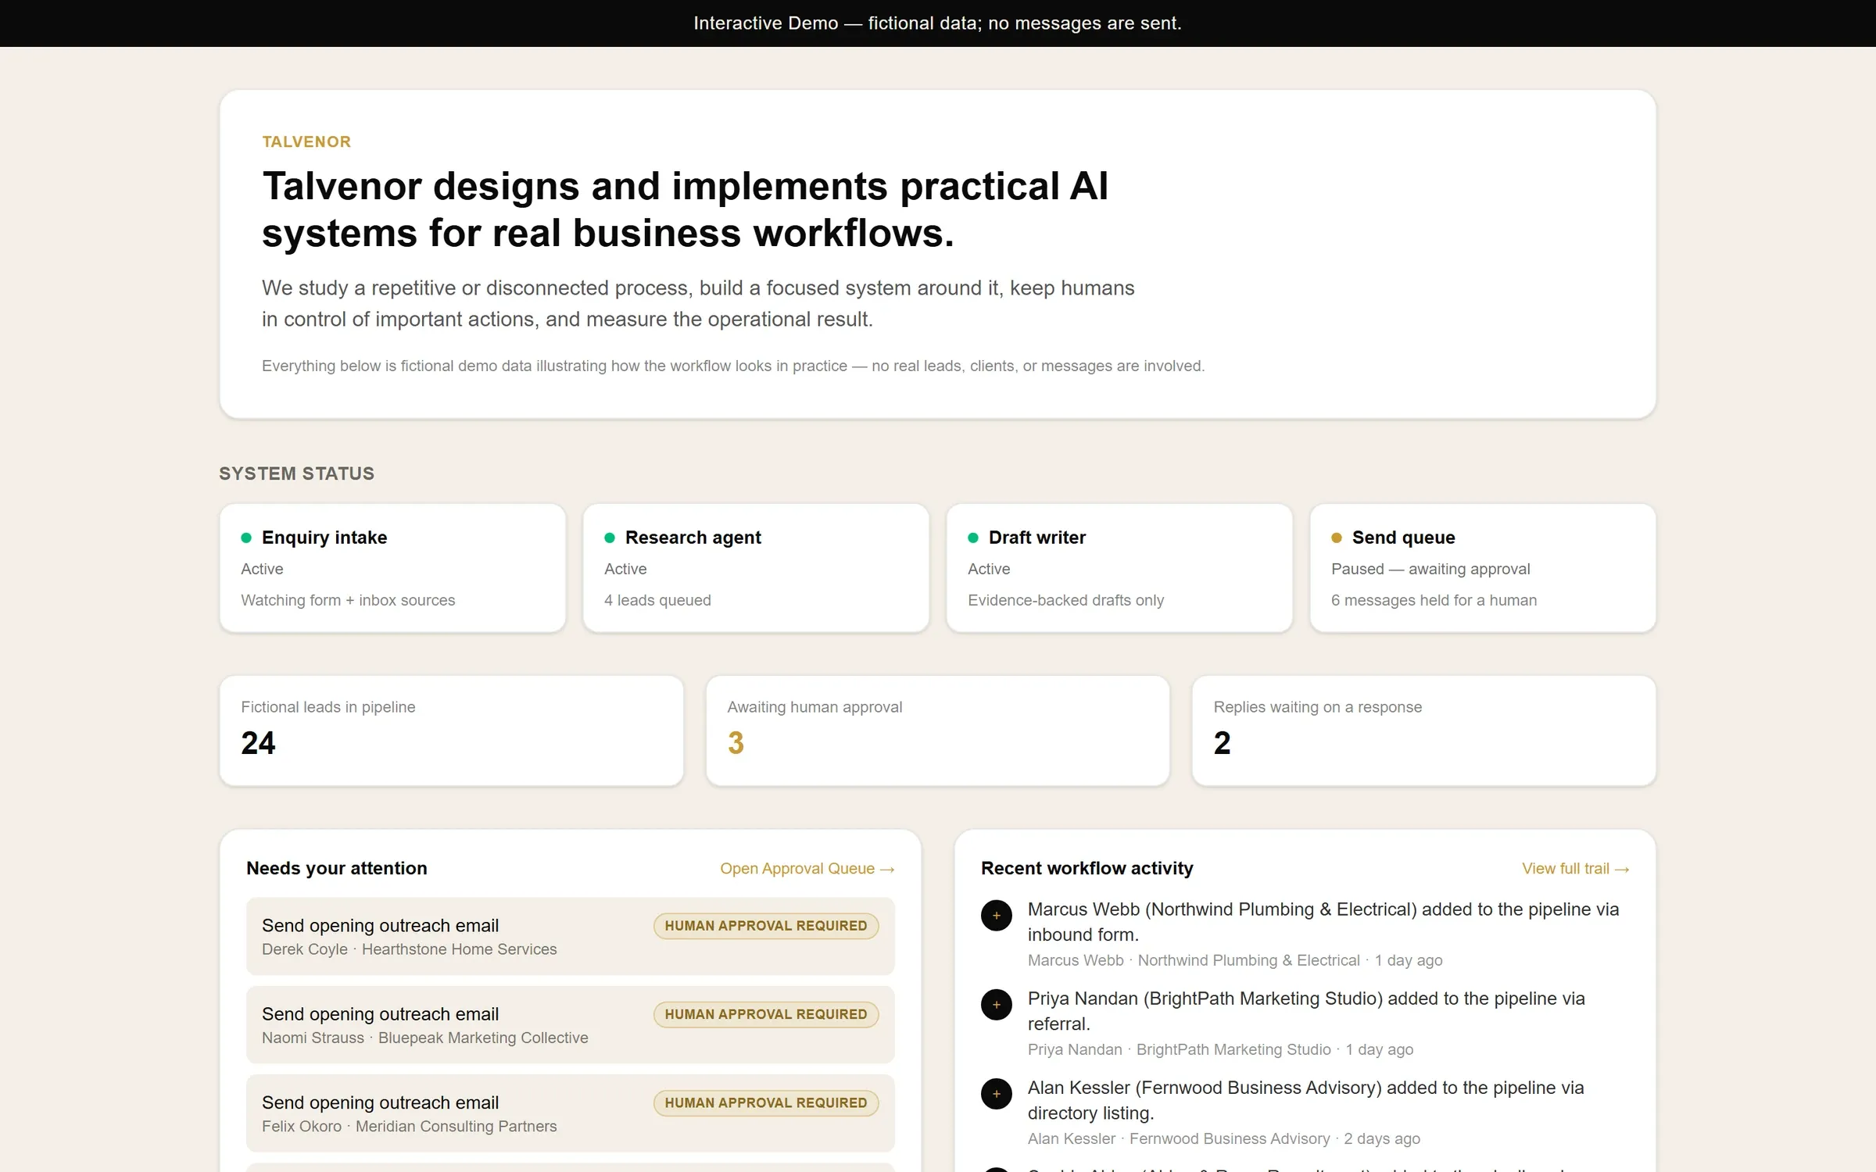Click the green status dot on Enquiry intake
The height and width of the screenshot is (1172, 1876).
tap(246, 538)
